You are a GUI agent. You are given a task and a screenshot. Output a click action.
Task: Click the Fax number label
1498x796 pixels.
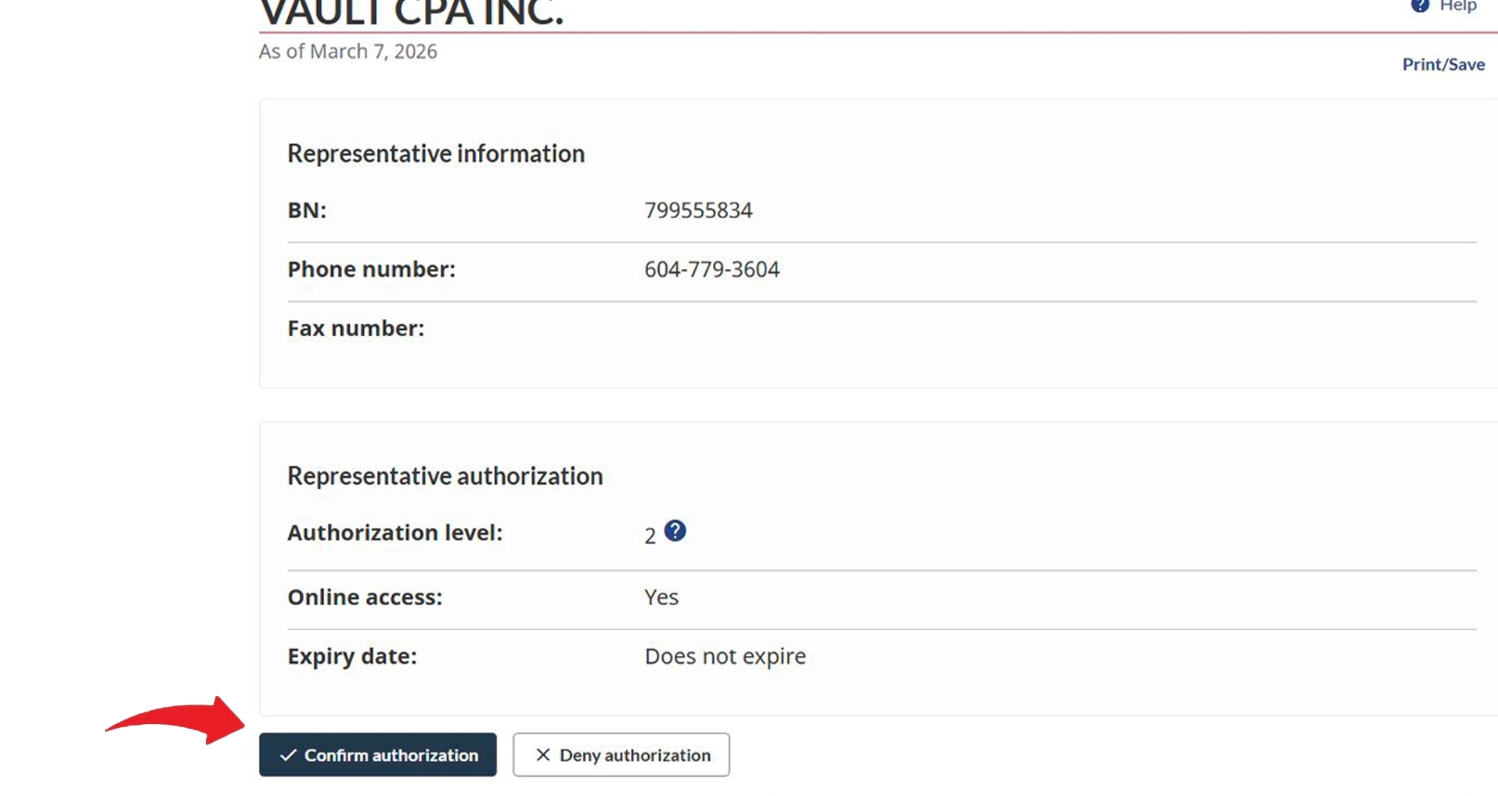355,328
